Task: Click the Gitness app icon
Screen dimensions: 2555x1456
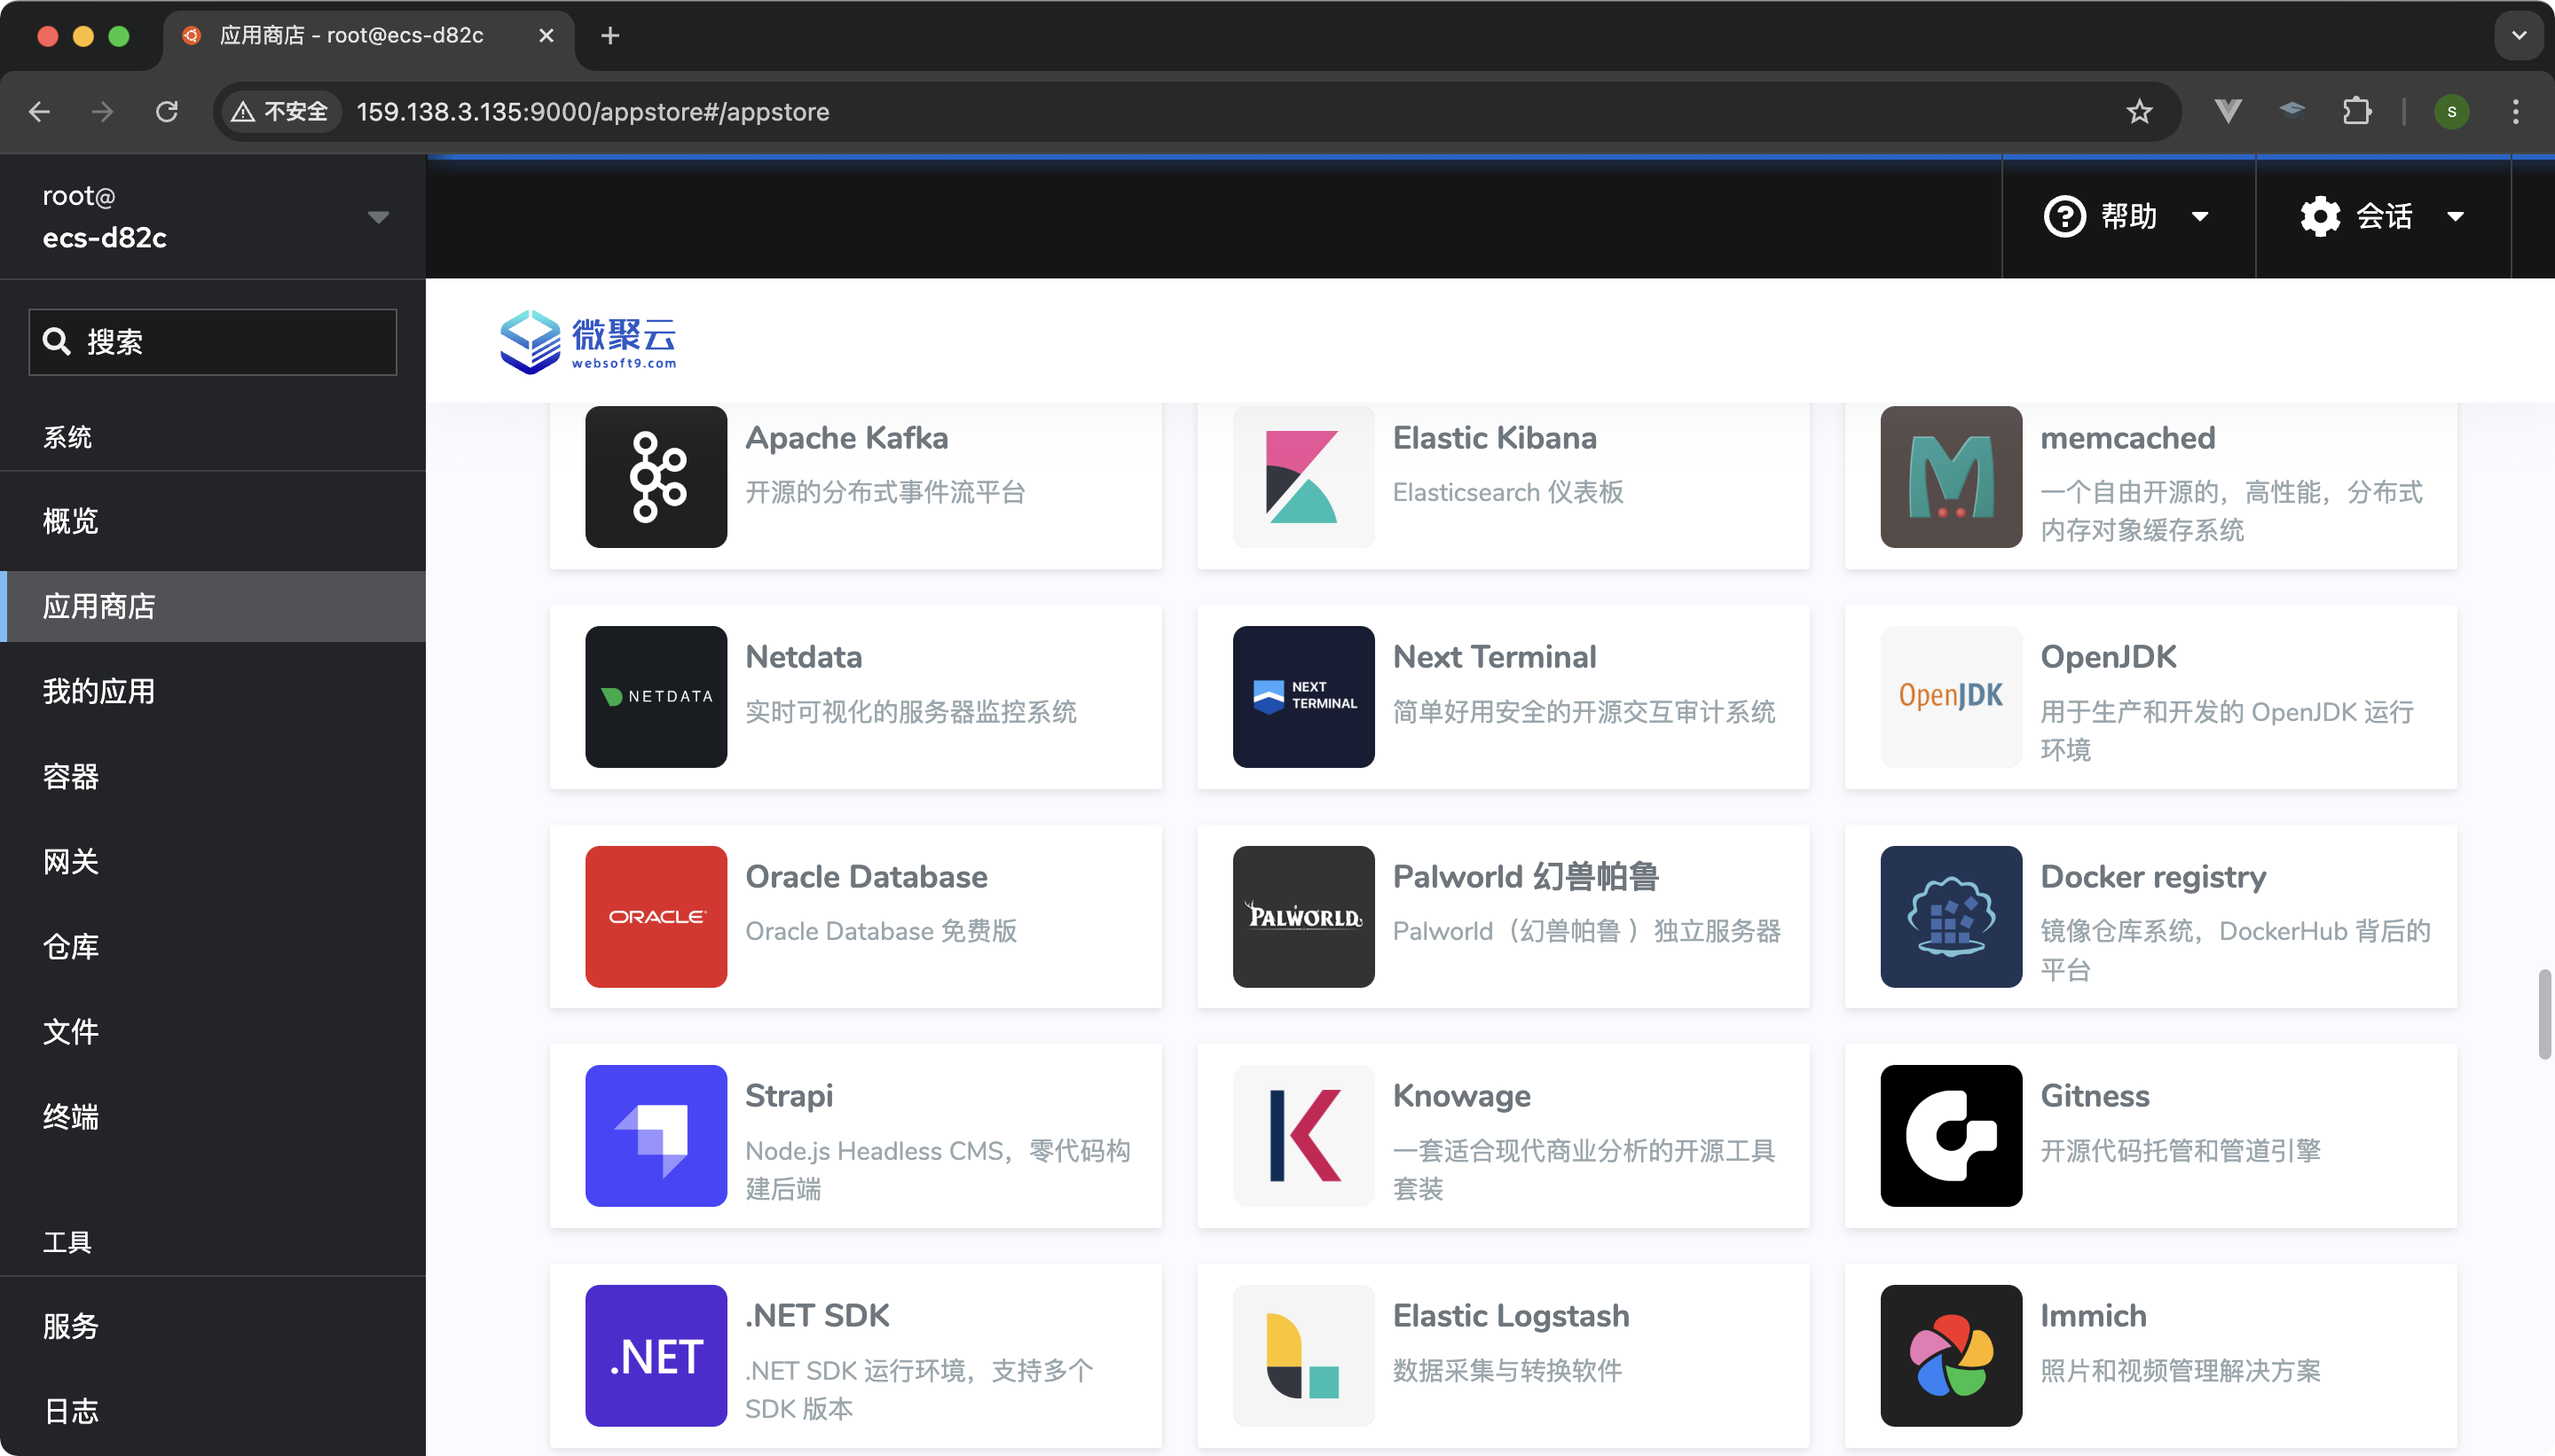Action: (x=1950, y=1135)
